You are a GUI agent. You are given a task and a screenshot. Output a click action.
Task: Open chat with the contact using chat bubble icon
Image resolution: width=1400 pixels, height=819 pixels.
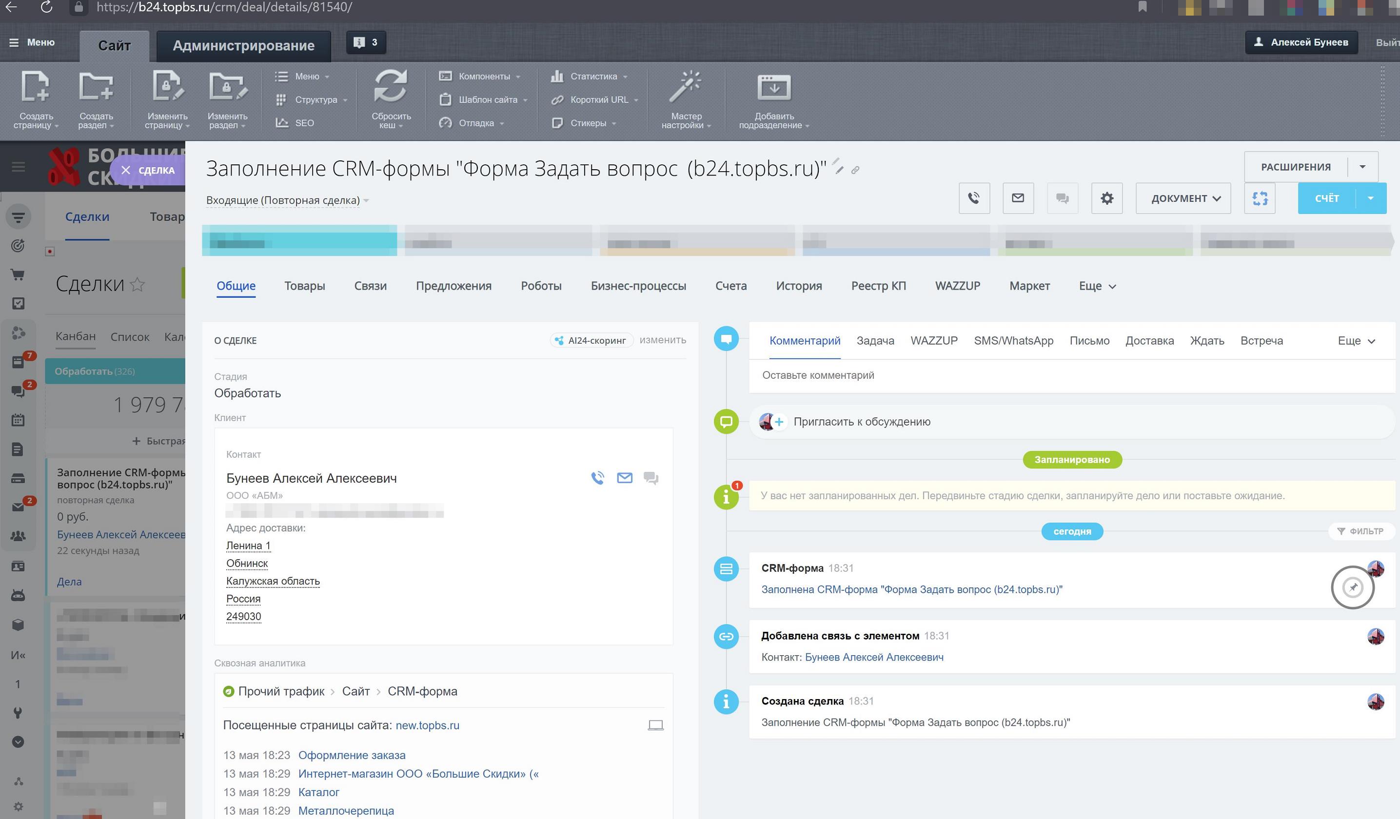click(x=651, y=478)
